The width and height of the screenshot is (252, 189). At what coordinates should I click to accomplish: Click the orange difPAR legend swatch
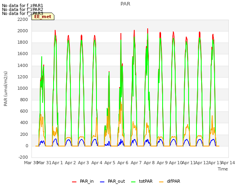point(161,182)
